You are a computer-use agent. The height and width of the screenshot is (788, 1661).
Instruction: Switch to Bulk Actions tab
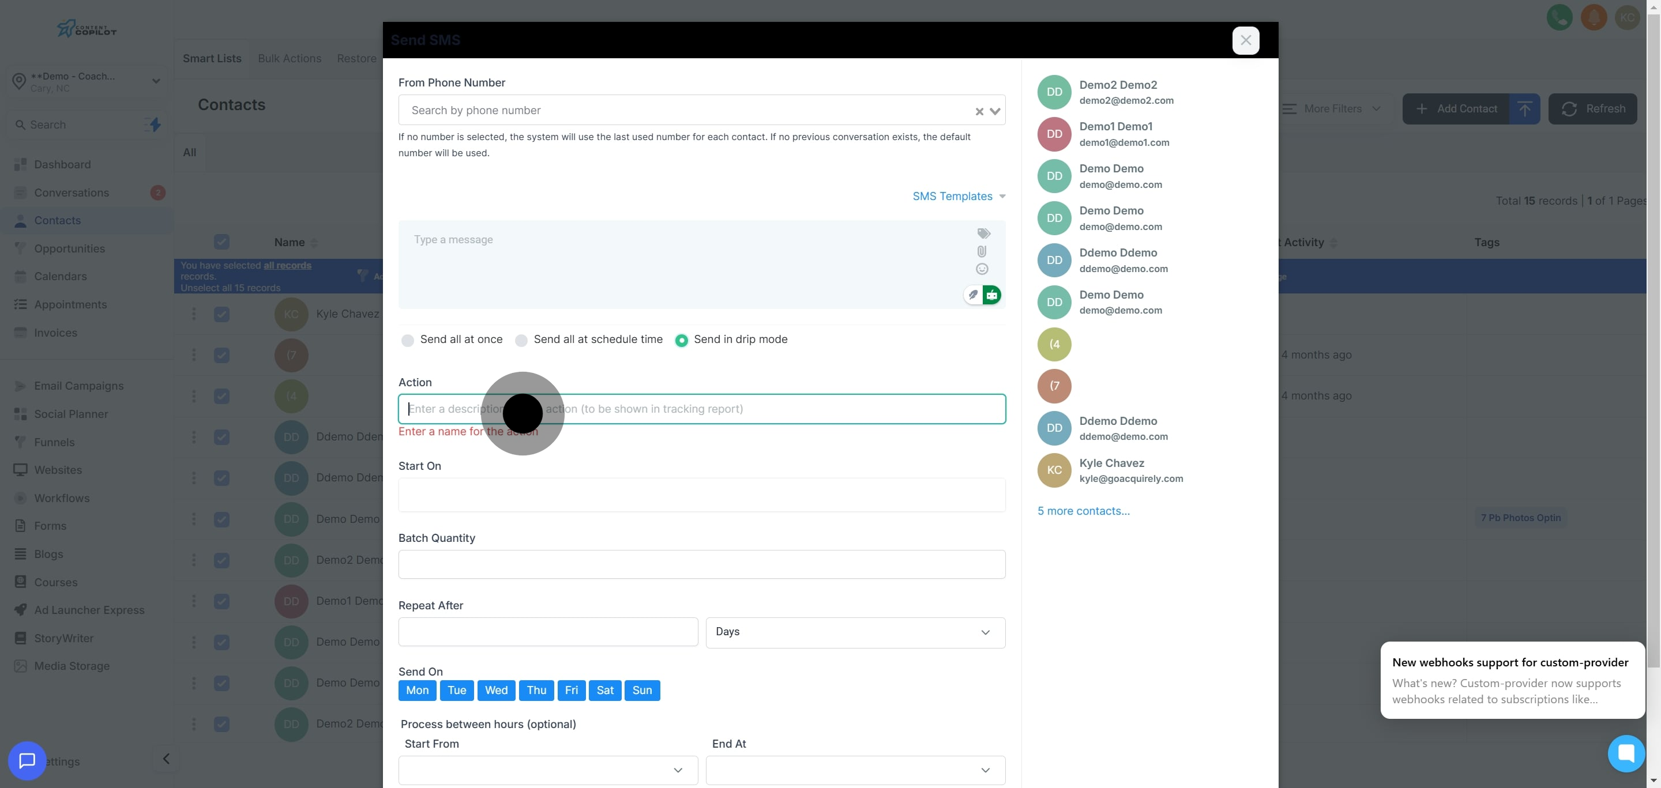pyautogui.click(x=290, y=59)
